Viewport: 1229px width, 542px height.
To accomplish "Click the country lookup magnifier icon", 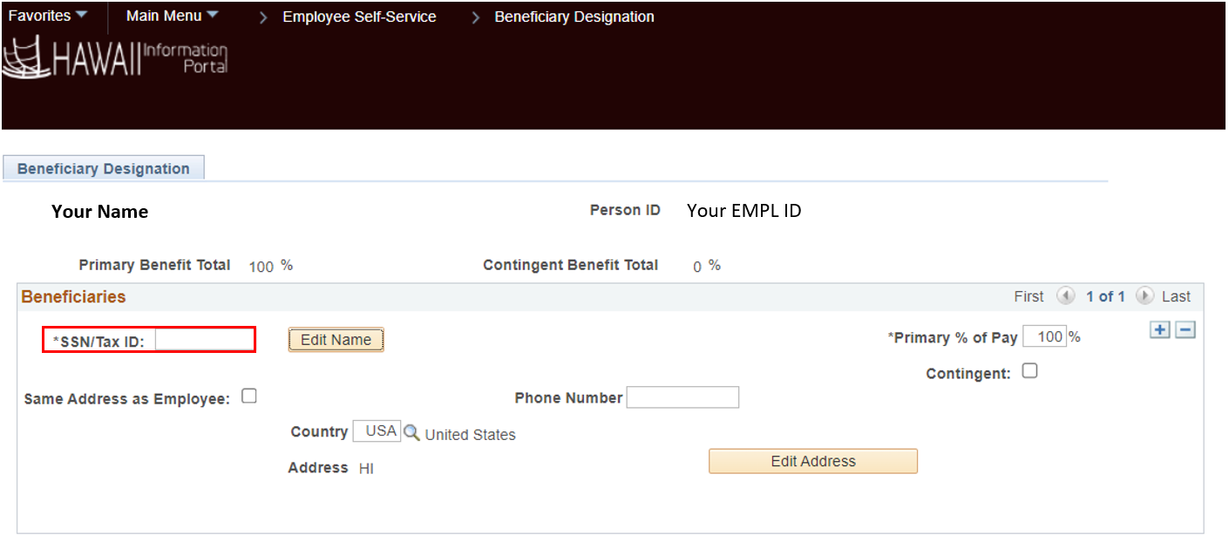I will [411, 432].
